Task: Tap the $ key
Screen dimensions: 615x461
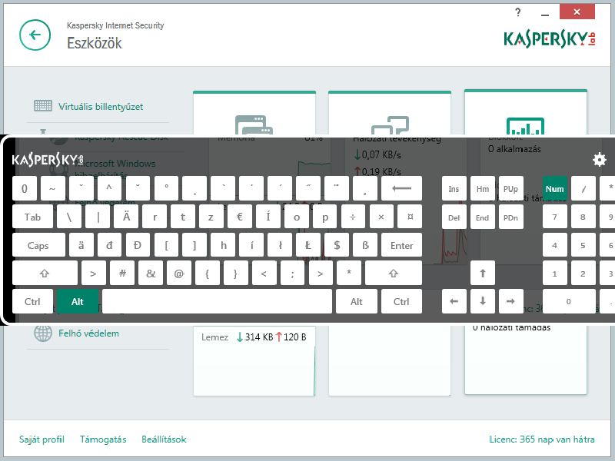Action: [x=337, y=245]
